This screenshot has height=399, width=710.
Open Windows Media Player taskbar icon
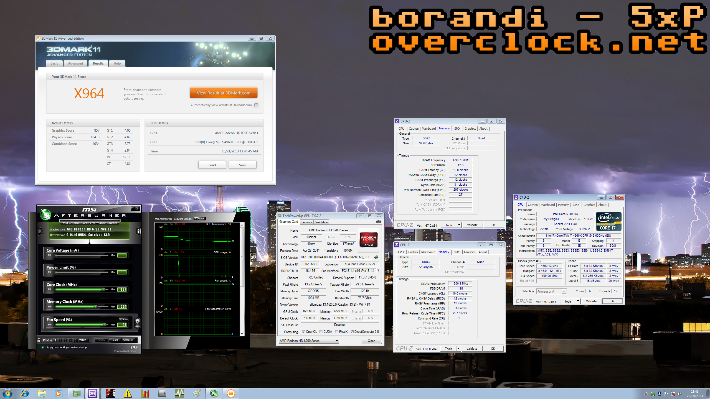59,393
